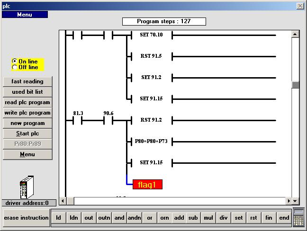The image size is (307, 231).
Task: Select the RST 91.2 instruction
Action: click(151, 120)
